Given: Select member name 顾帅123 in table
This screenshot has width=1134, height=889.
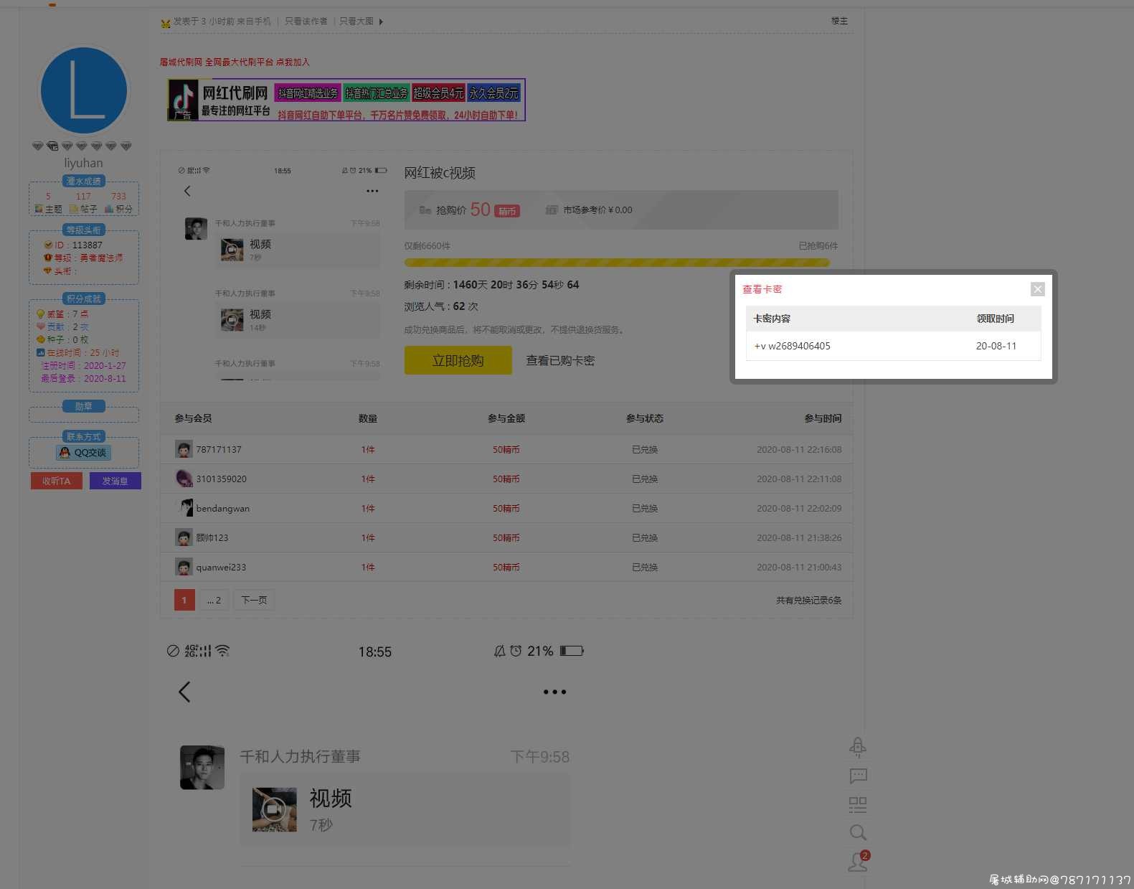Looking at the screenshot, I should click(x=212, y=537).
